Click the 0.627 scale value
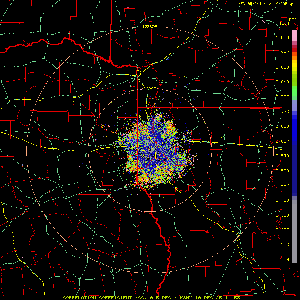The image size is (300, 300). (282, 141)
